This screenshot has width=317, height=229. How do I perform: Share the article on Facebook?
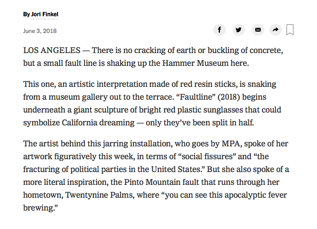pos(219,30)
